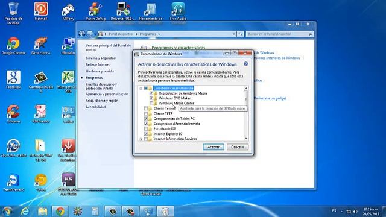The height and width of the screenshot is (217, 386).
Task: Open the Papelera de reciclaje desktop icon
Action: (13, 13)
